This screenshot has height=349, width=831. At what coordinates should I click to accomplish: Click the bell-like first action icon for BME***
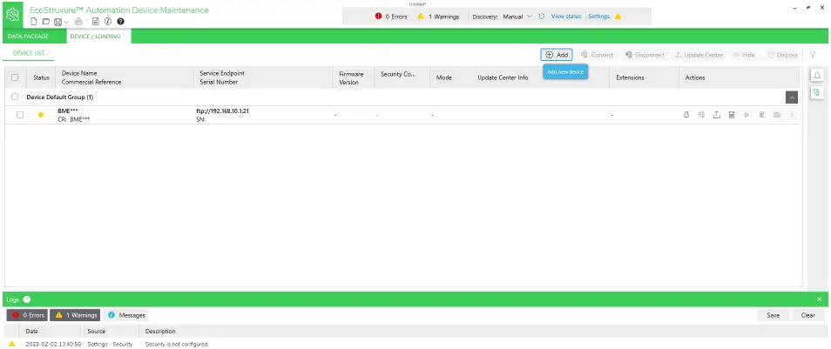tap(686, 114)
